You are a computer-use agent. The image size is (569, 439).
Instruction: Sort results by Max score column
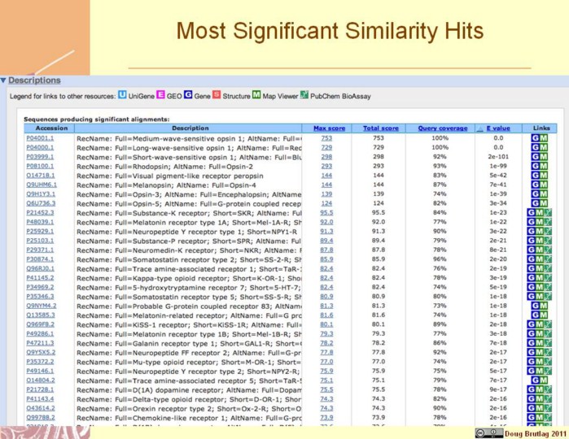point(324,128)
